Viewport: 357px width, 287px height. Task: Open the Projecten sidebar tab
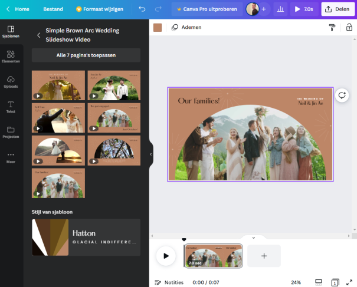pyautogui.click(x=11, y=133)
